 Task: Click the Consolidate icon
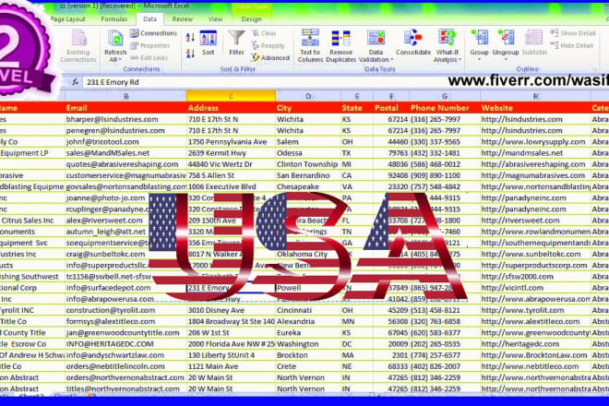(x=412, y=38)
